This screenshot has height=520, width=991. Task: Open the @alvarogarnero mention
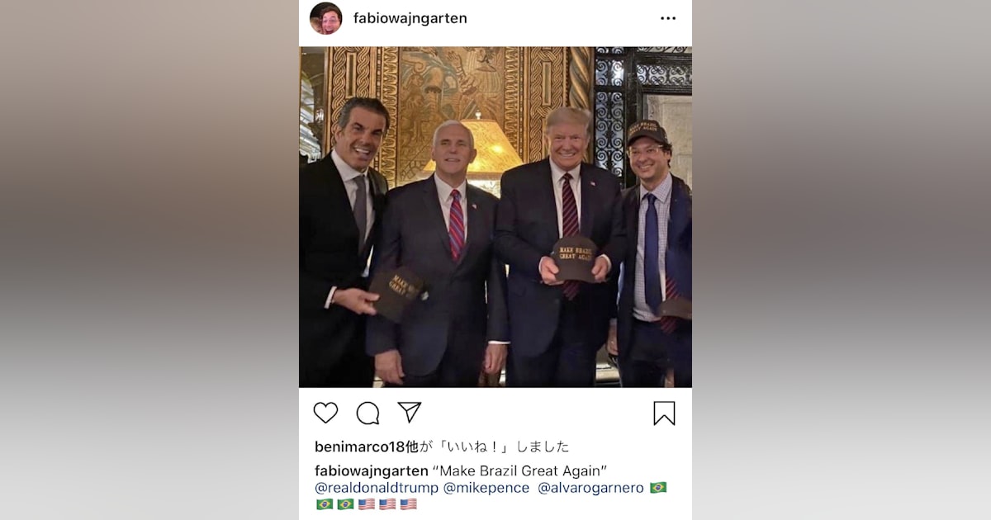pyautogui.click(x=590, y=488)
